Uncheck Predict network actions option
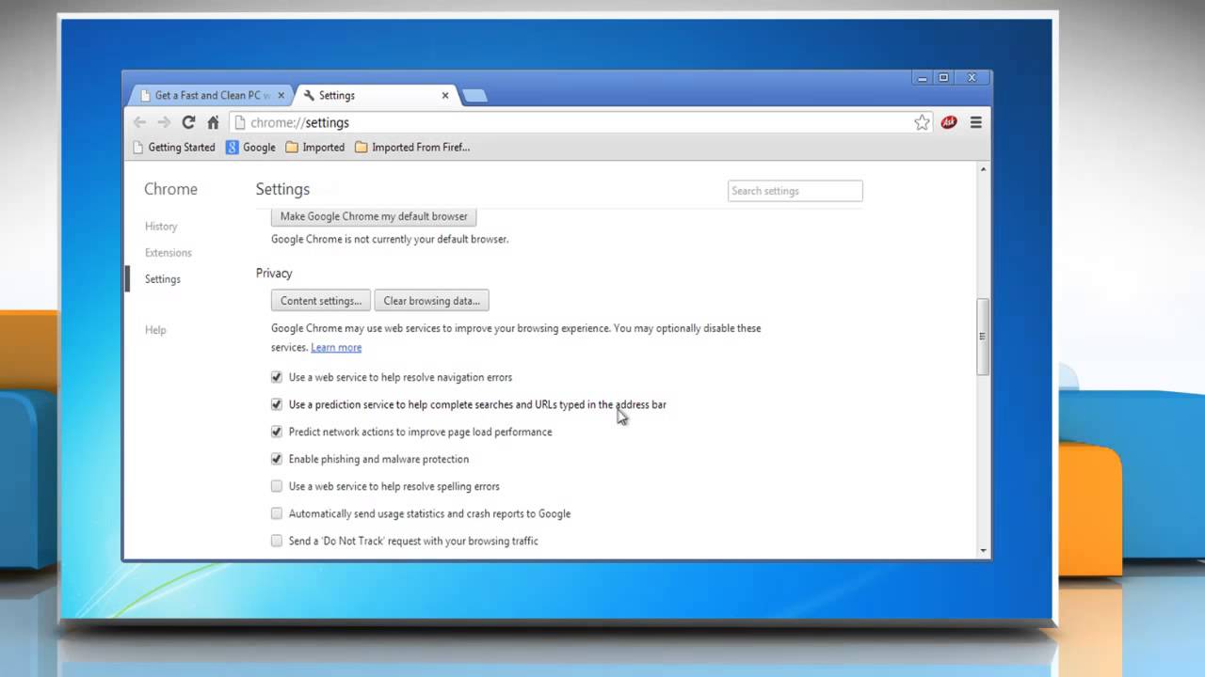 (277, 432)
